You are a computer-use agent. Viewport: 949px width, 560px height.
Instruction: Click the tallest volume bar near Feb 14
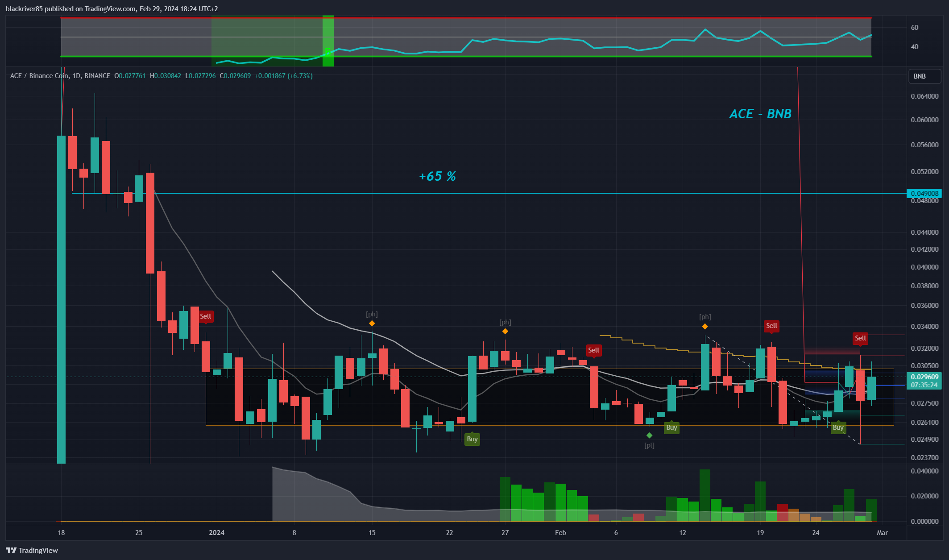(x=705, y=495)
